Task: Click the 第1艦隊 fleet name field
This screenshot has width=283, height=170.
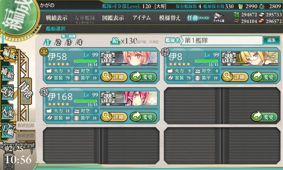Action: coord(222,40)
